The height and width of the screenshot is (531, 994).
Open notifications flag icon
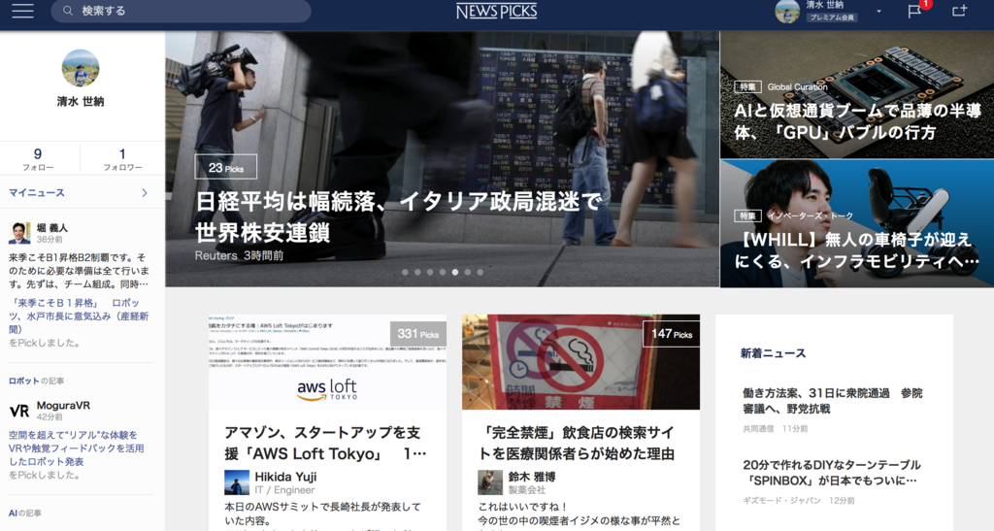(914, 11)
